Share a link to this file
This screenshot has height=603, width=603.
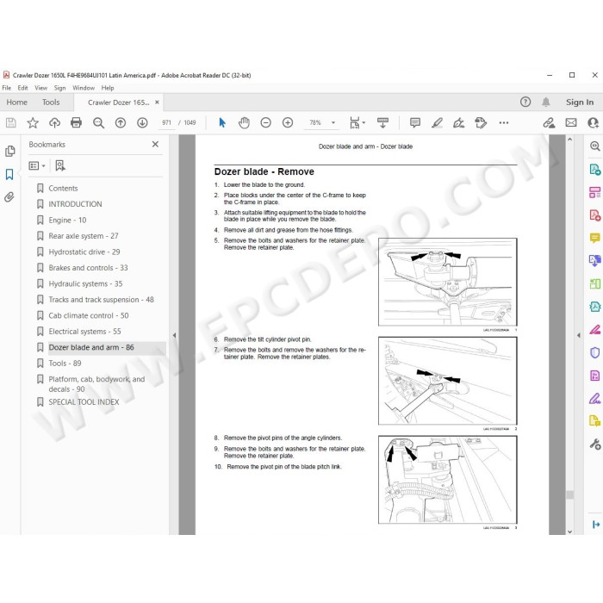[x=549, y=122]
